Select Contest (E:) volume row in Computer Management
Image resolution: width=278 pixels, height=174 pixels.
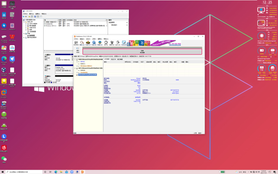(x=76, y=24)
